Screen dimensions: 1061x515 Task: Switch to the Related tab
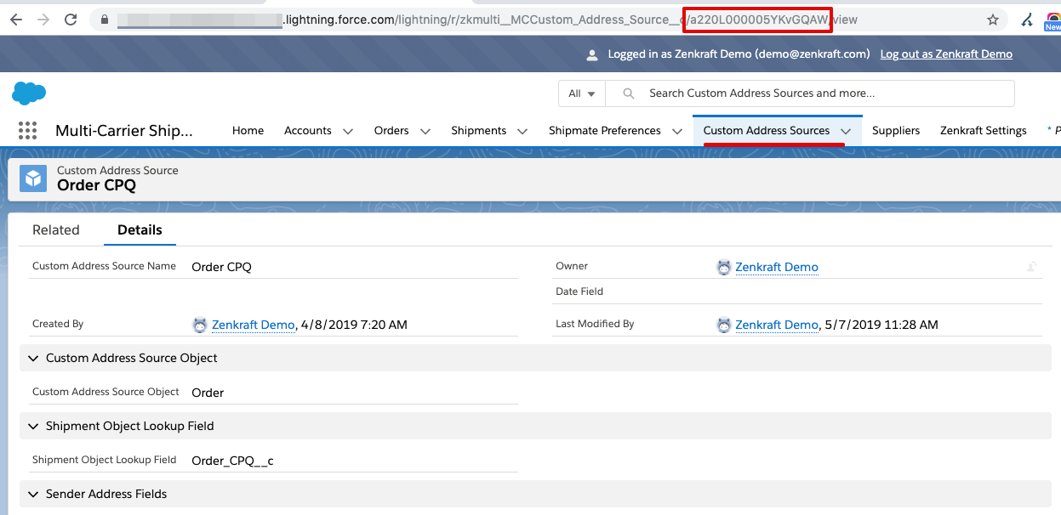pyautogui.click(x=56, y=230)
